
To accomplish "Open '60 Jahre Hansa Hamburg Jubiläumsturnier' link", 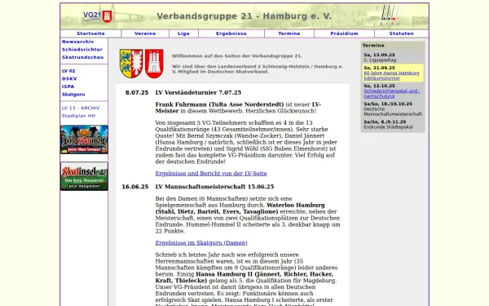I will tap(391, 76).
